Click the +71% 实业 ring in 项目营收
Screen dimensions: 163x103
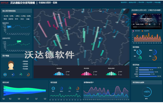point(154,58)
